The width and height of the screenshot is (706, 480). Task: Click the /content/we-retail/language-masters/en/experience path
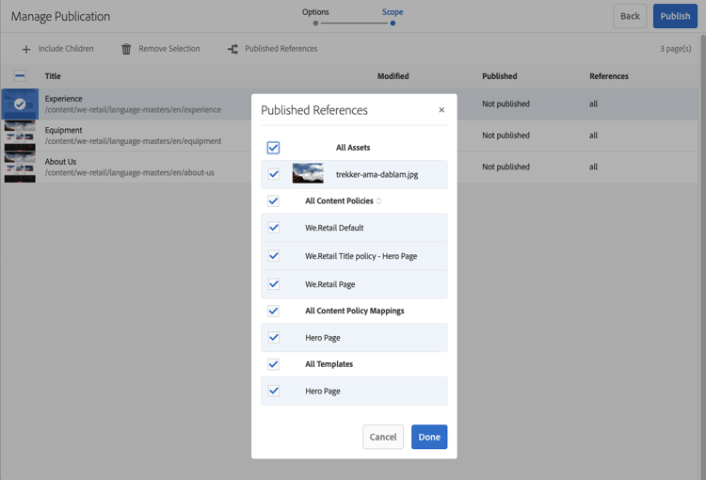(x=133, y=110)
